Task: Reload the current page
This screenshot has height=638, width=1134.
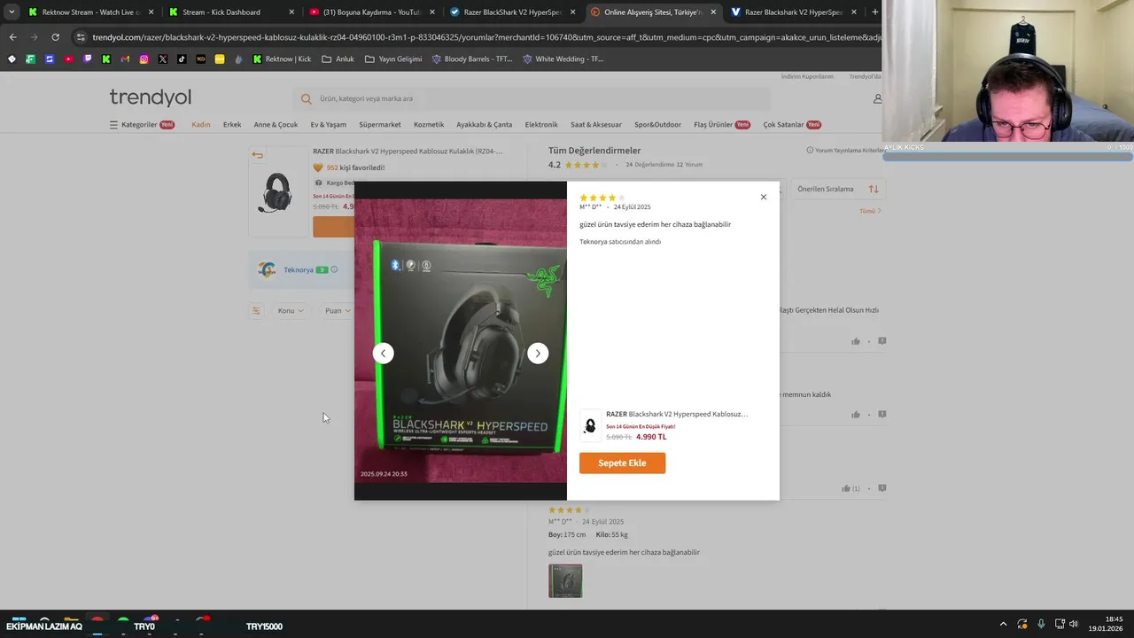Action: 55,37
